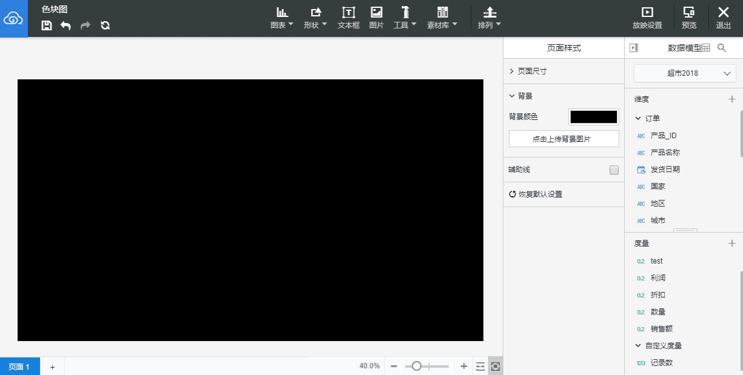
Task: Click the black canvas page
Action: click(x=250, y=210)
